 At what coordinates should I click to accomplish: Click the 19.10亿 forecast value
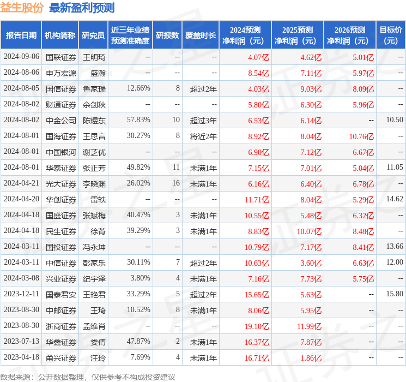(257, 326)
